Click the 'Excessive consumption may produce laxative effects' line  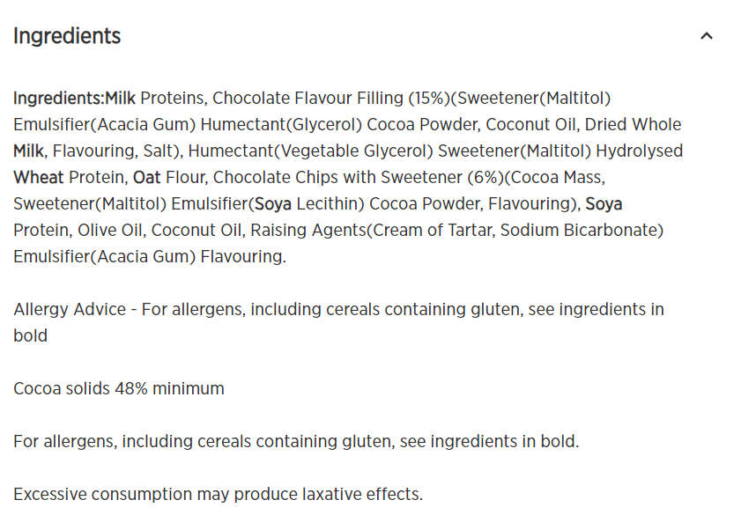(218, 494)
